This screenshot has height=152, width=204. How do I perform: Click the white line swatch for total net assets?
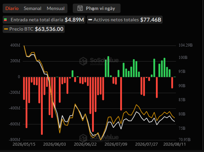(x=90, y=20)
